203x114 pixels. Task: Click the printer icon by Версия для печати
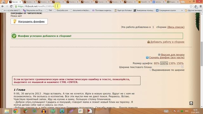[x=159, y=54]
